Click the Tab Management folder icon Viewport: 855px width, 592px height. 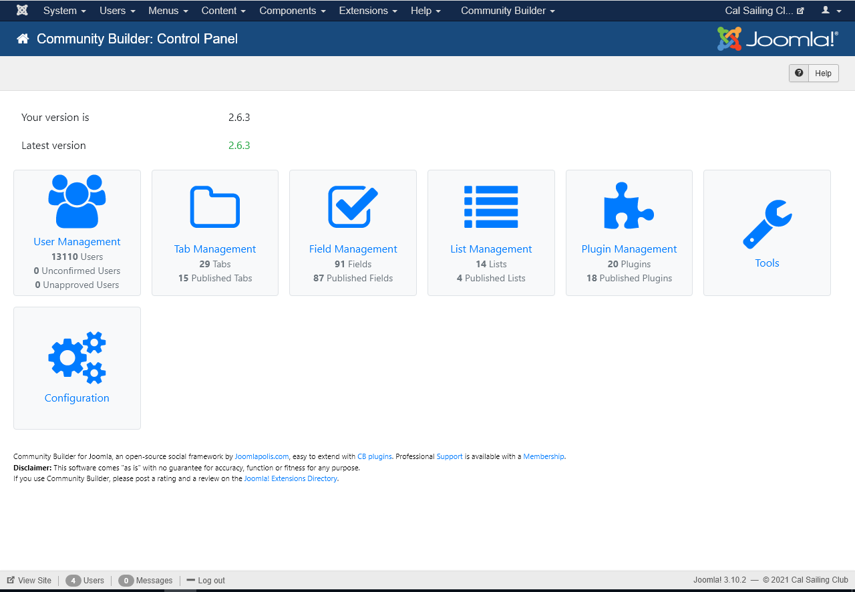215,206
